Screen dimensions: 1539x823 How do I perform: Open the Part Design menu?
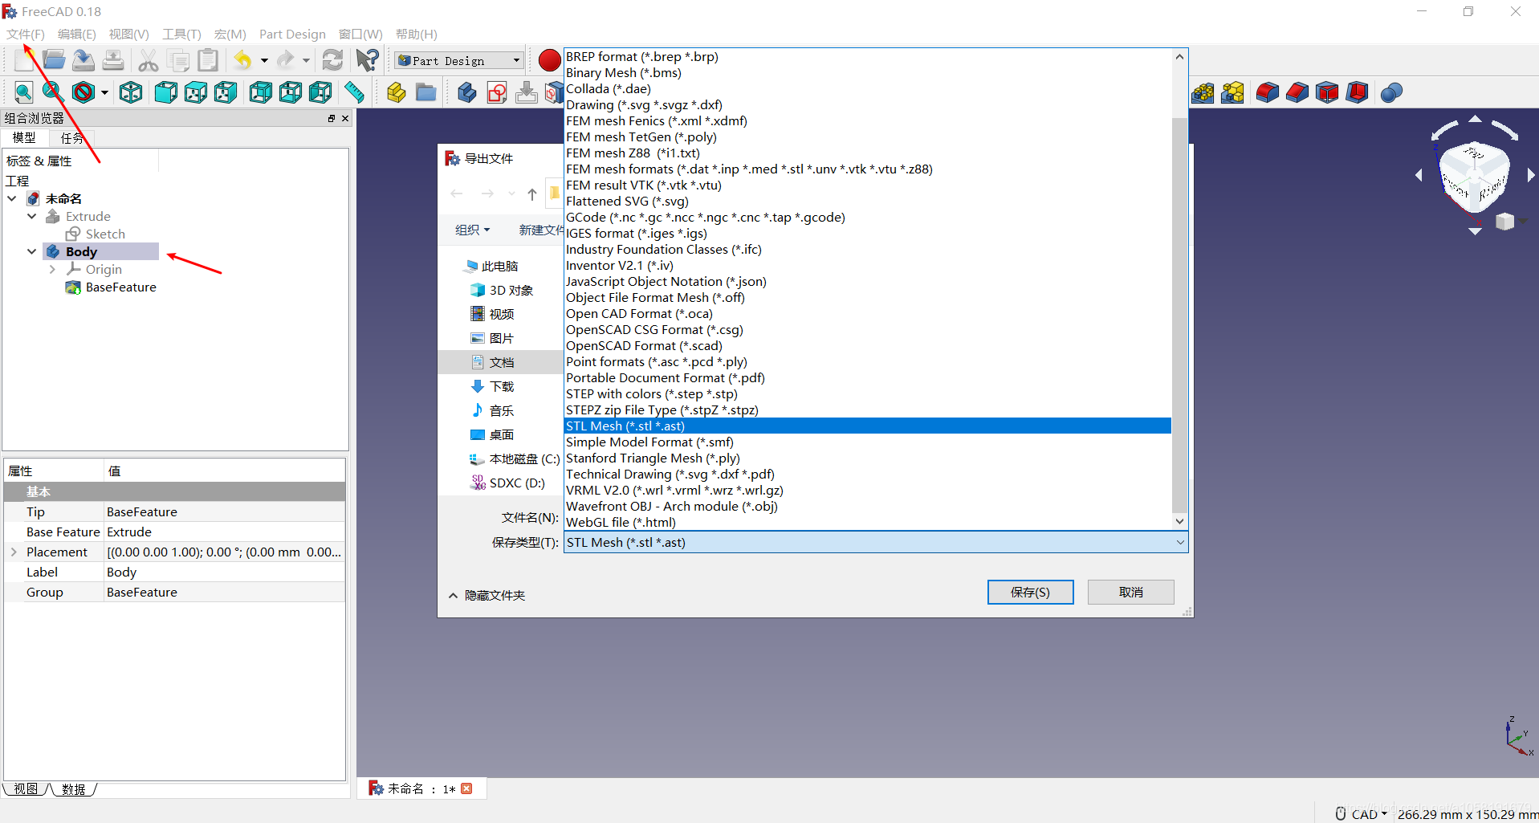[x=292, y=34]
